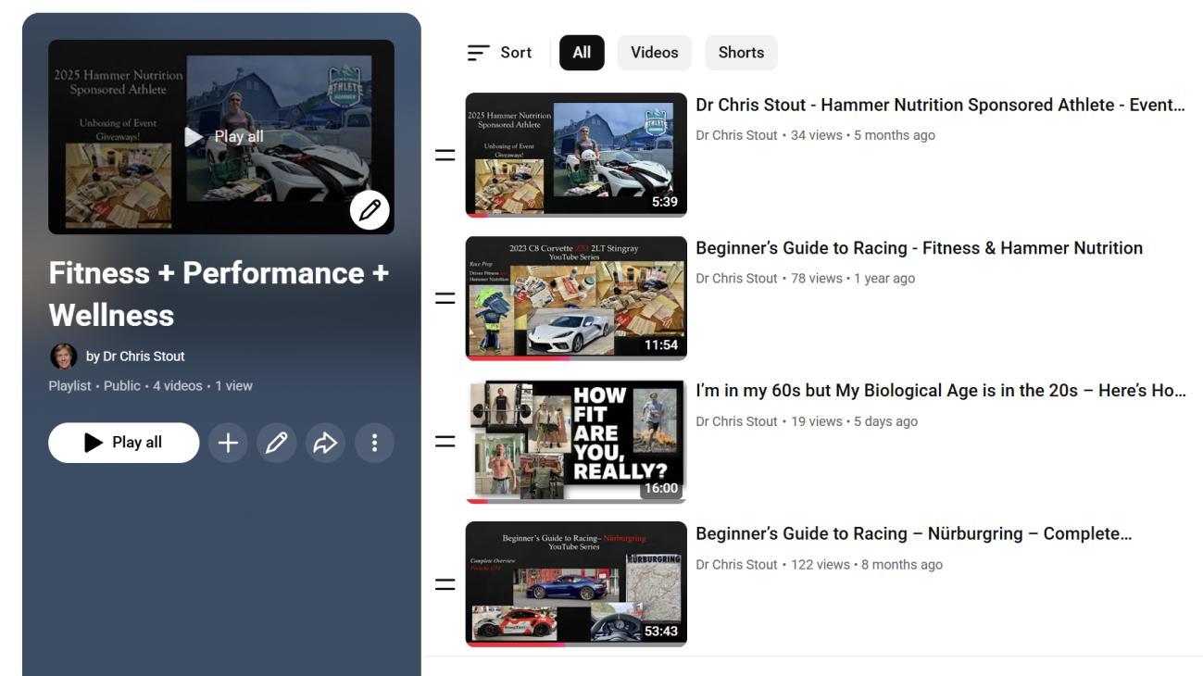1203x676 pixels.
Task: Click the '1 year ago' upload date
Action: click(884, 279)
